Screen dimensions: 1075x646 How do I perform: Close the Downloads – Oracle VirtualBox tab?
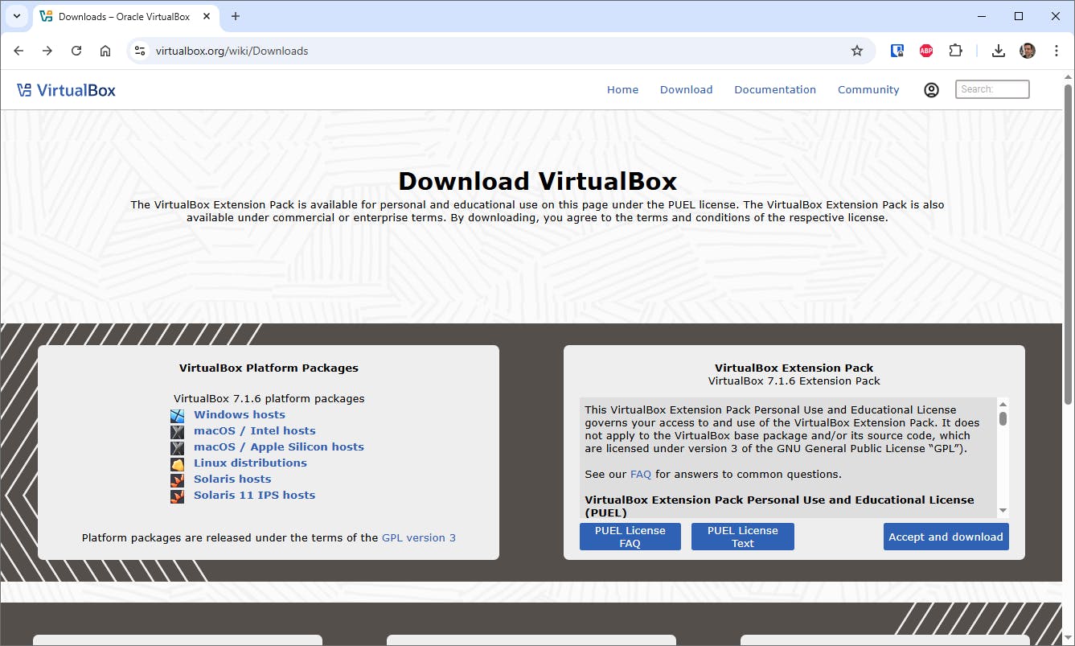(207, 16)
